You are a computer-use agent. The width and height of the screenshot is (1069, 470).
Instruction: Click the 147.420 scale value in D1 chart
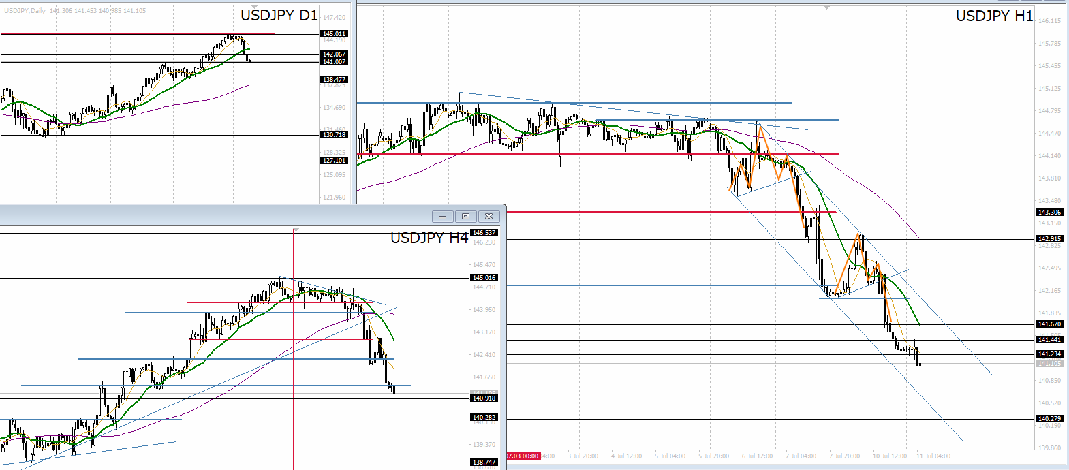coord(334,17)
